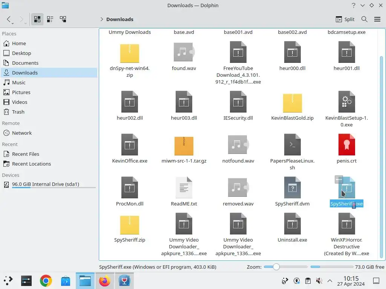386x289 pixels.
Task: Adjust the Zoom slider handle
Action: [276, 267]
